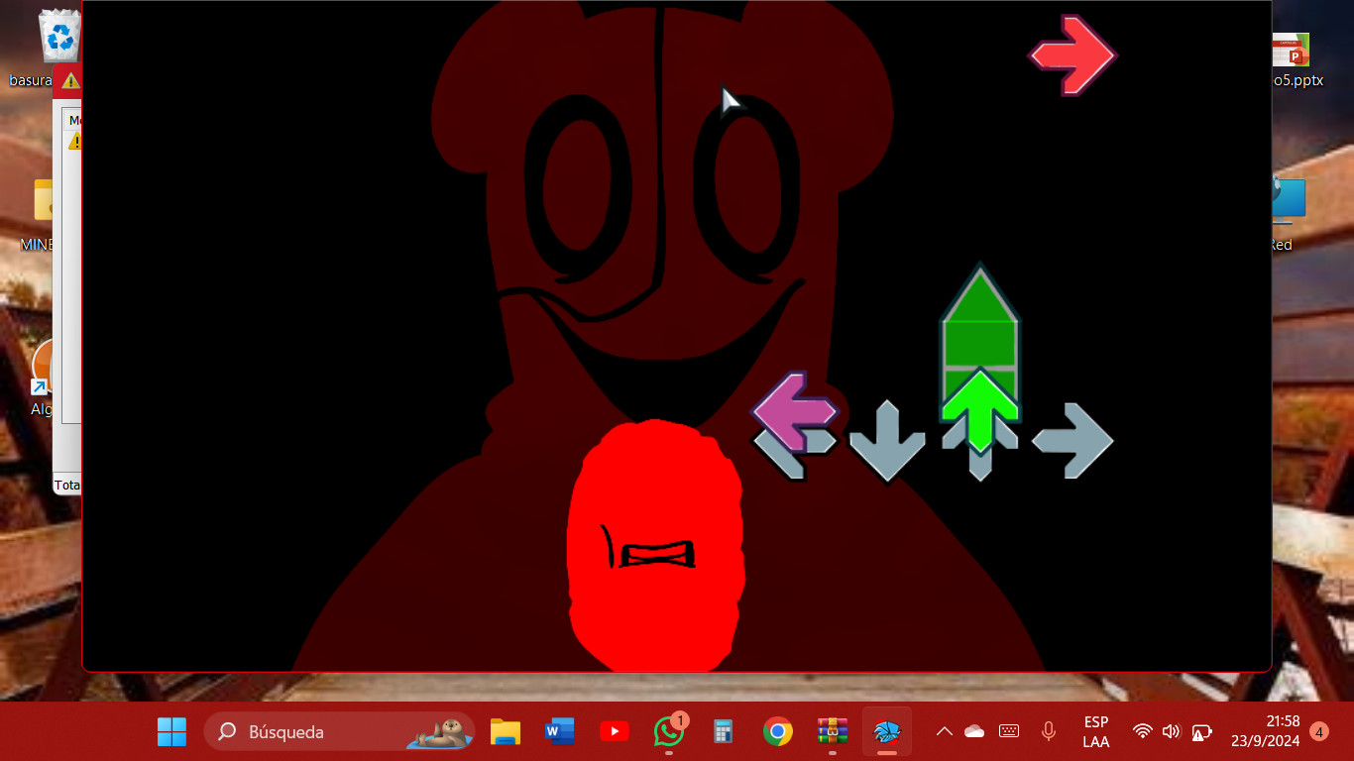The width and height of the screenshot is (1354, 761).
Task: Show hidden system tray icons
Action: click(945, 732)
